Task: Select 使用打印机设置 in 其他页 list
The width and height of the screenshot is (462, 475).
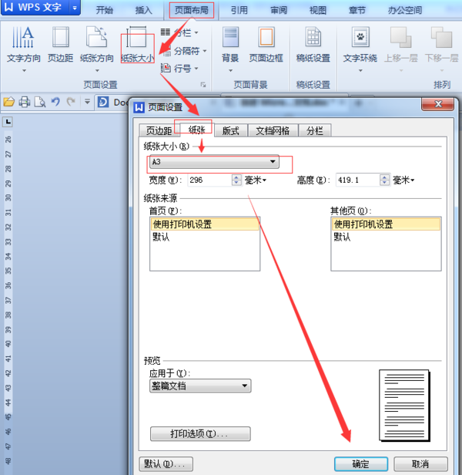Action: (x=386, y=224)
